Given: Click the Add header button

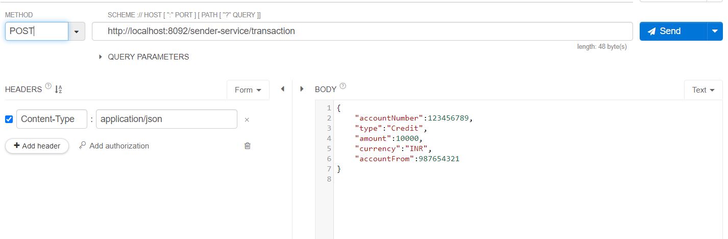Looking at the screenshot, I should [x=37, y=146].
